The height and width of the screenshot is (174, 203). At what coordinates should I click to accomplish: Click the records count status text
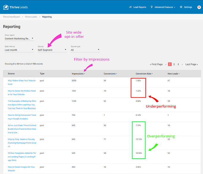[x=24, y=64]
